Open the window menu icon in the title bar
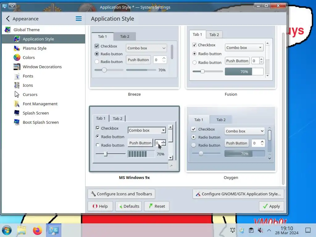This screenshot has height=237, width=316. point(4,6)
